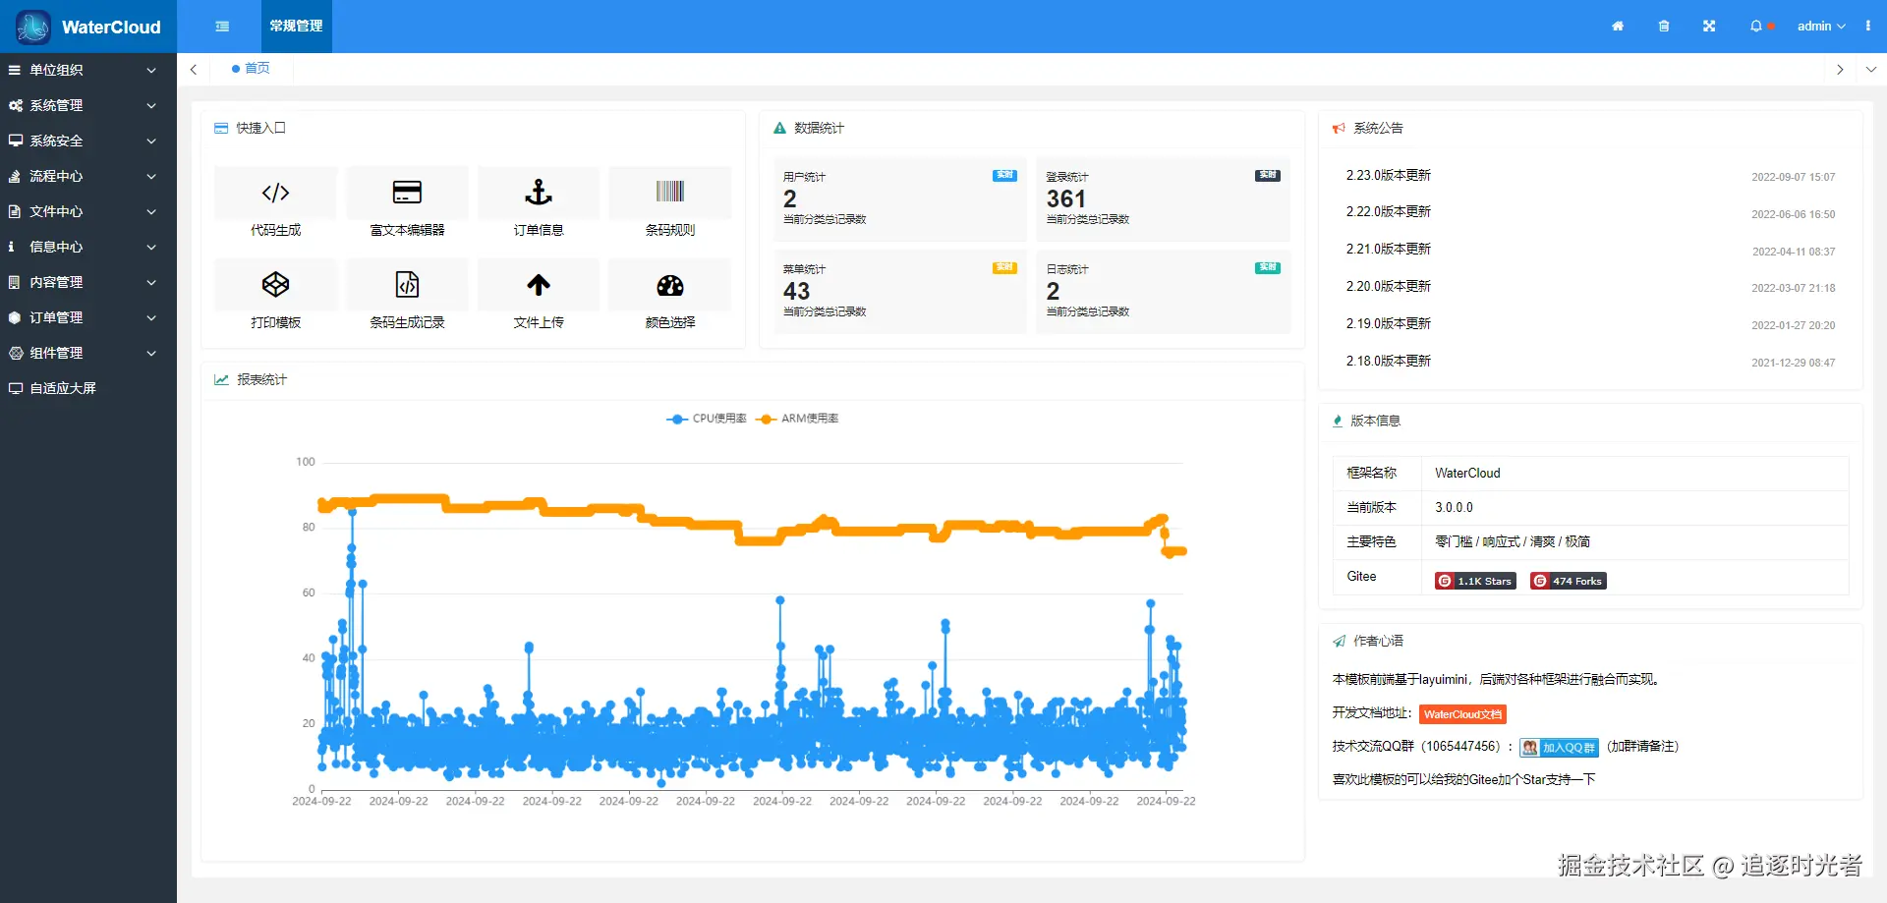The width and height of the screenshot is (1887, 903).
Task: Open the 代码生成 code generation shortcut
Action: click(275, 203)
